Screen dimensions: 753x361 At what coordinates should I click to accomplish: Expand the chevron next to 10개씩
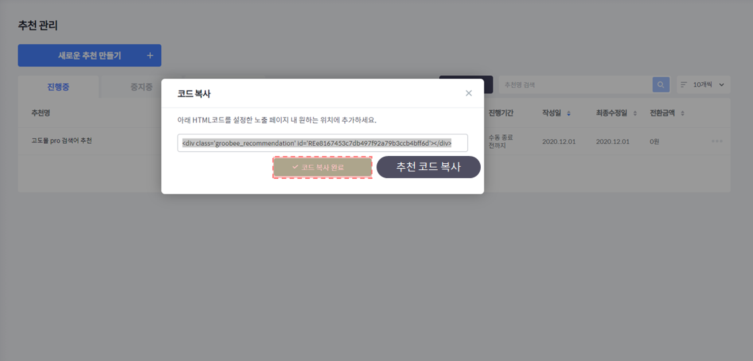click(x=721, y=85)
